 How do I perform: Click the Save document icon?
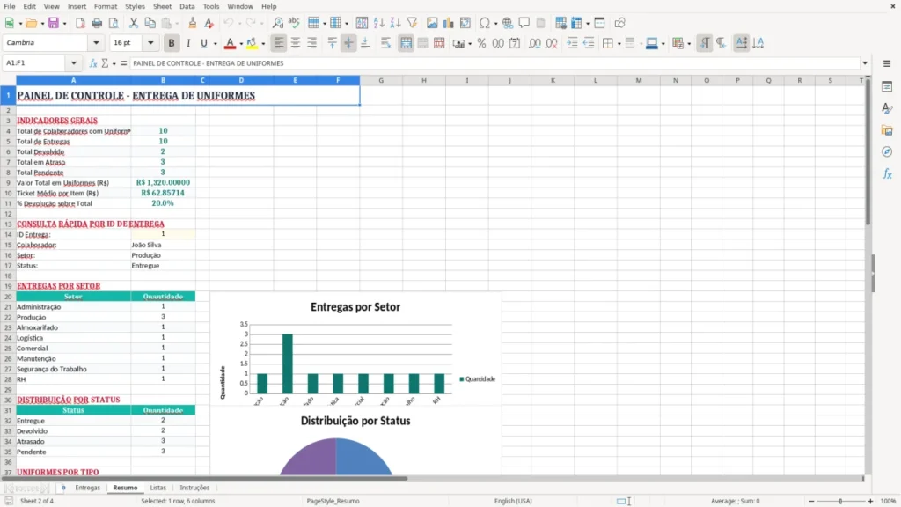pyautogui.click(x=54, y=23)
